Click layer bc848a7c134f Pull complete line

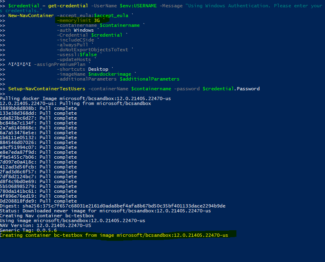[38, 123]
